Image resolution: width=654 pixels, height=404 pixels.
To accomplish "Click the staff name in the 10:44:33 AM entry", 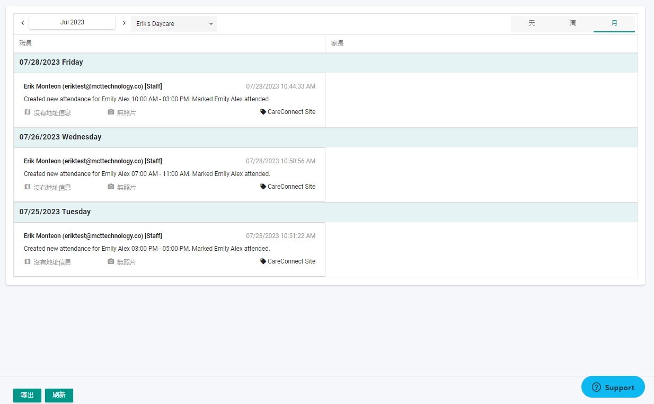I will pyautogui.click(x=93, y=86).
